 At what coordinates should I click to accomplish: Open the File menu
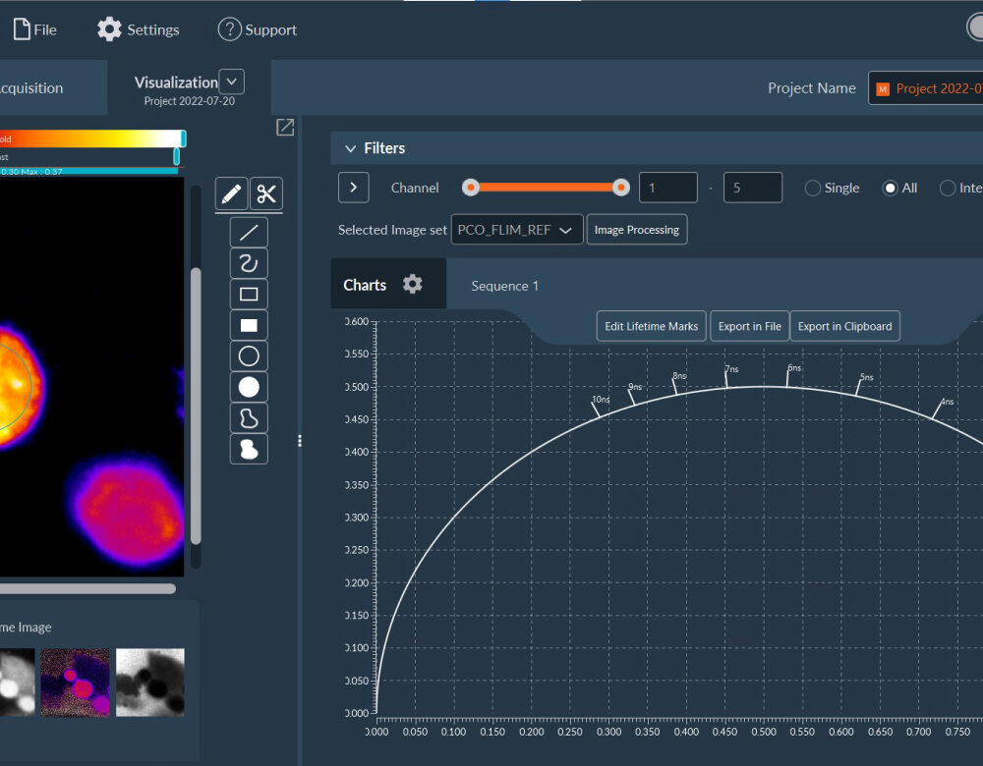click(x=34, y=29)
